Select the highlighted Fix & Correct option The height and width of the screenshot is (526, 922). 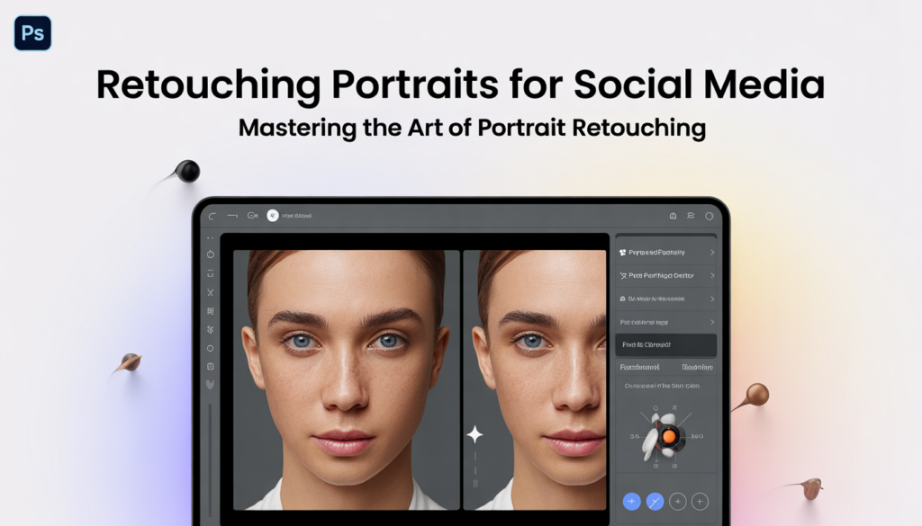tap(666, 344)
